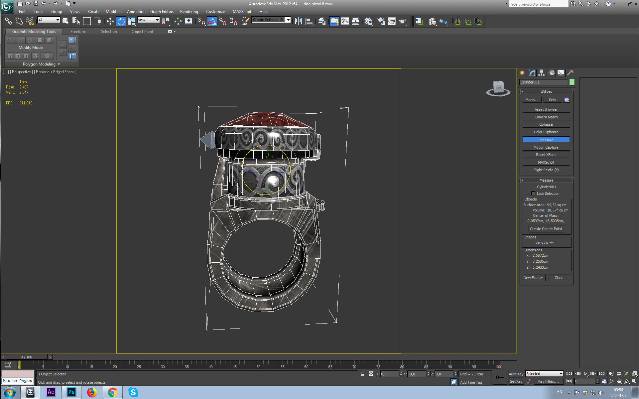639x399 pixels.
Task: Activate the Select and Move tool
Action: pyautogui.click(x=110, y=22)
